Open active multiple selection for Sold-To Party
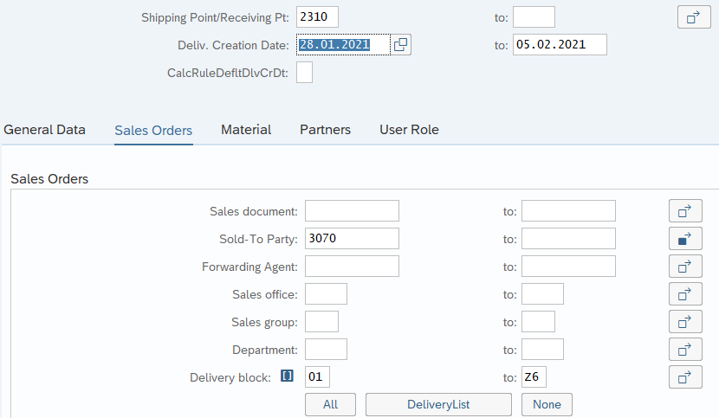Image resolution: width=719 pixels, height=418 pixels. coord(685,238)
